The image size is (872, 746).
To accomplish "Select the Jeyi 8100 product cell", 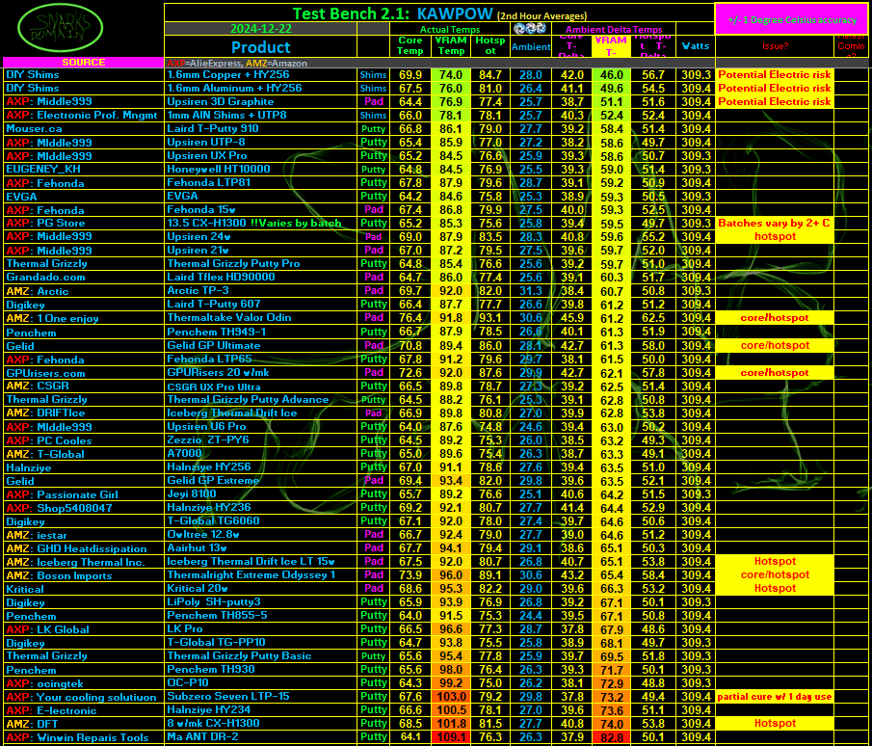I will point(261,494).
